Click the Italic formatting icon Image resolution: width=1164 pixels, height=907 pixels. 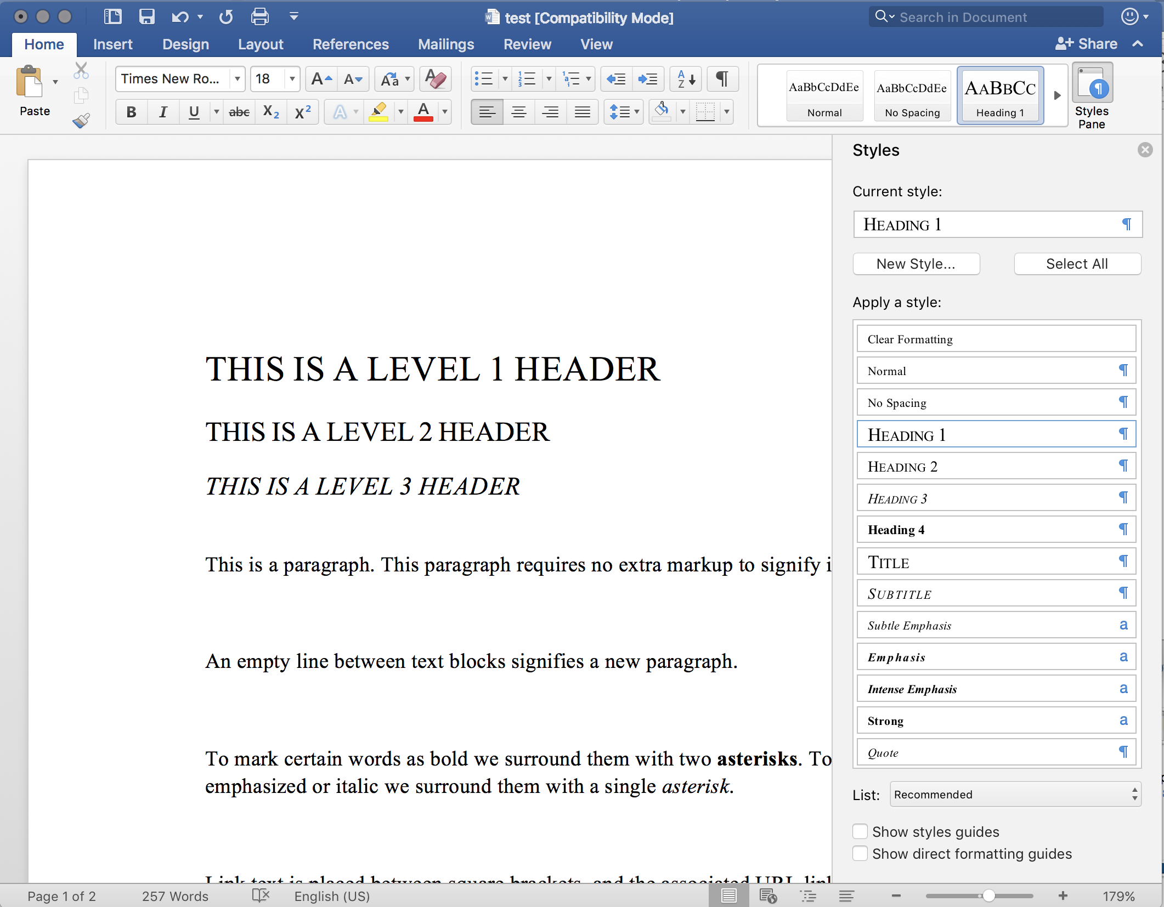point(162,114)
